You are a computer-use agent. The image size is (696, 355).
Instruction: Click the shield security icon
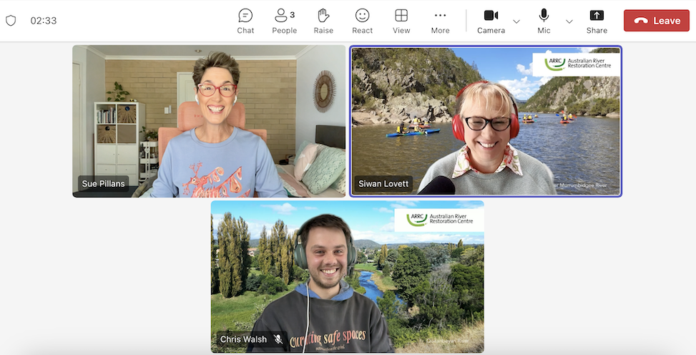11,21
